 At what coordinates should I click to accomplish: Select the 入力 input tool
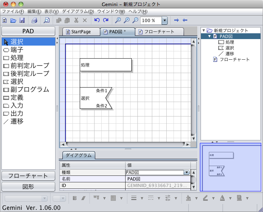point(29,106)
